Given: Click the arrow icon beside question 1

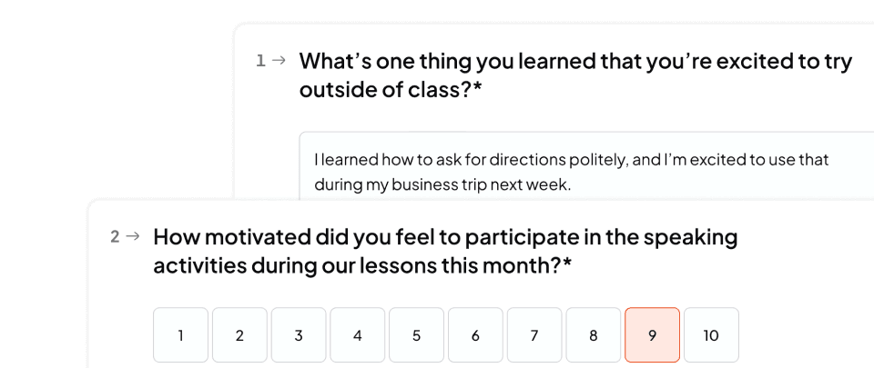Looking at the screenshot, I should (x=279, y=61).
